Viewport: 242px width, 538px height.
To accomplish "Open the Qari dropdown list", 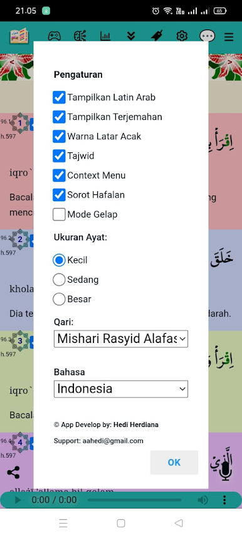I will pos(121,339).
